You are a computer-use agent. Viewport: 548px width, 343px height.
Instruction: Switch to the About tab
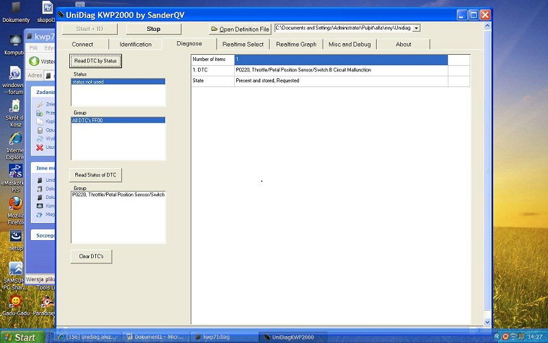(x=403, y=45)
